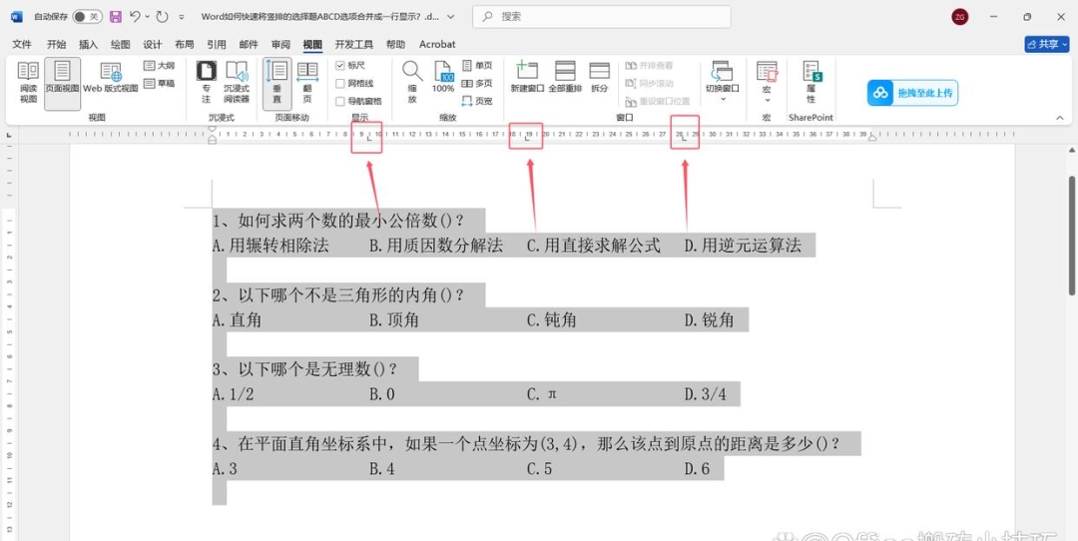Save the document with the floppy icon

pos(116,17)
